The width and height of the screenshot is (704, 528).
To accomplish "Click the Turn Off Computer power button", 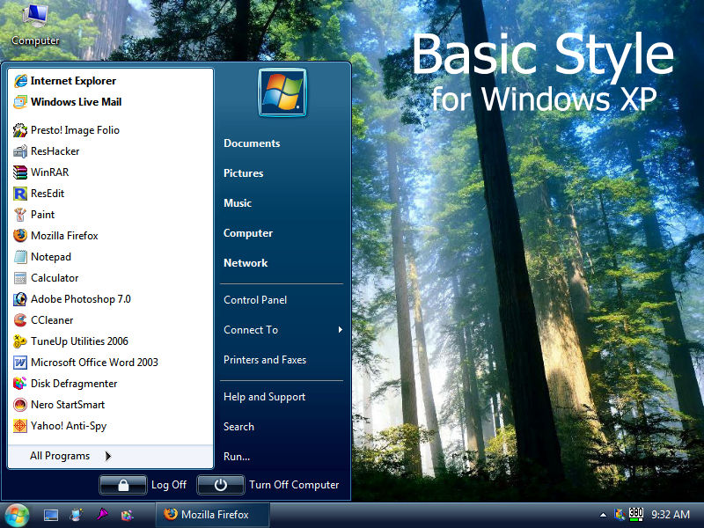I will [x=221, y=485].
